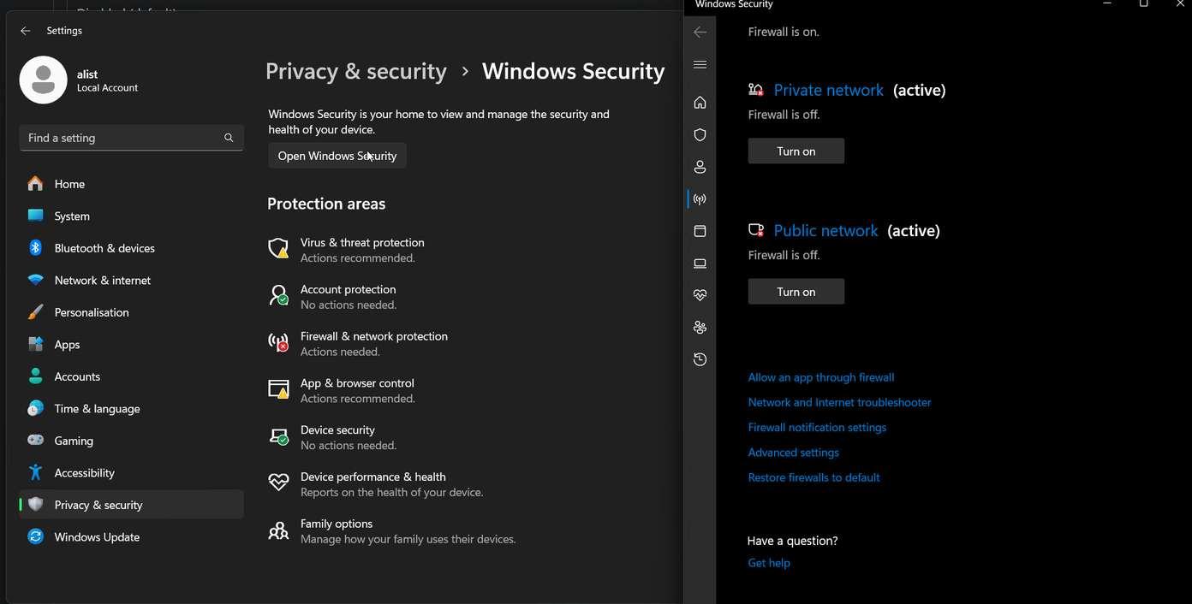Select Network & internet in Settings sidebar

click(102, 281)
